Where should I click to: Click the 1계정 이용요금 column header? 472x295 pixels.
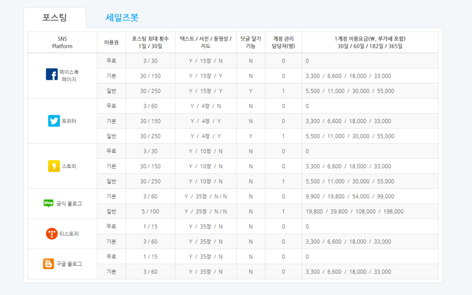tap(370, 42)
